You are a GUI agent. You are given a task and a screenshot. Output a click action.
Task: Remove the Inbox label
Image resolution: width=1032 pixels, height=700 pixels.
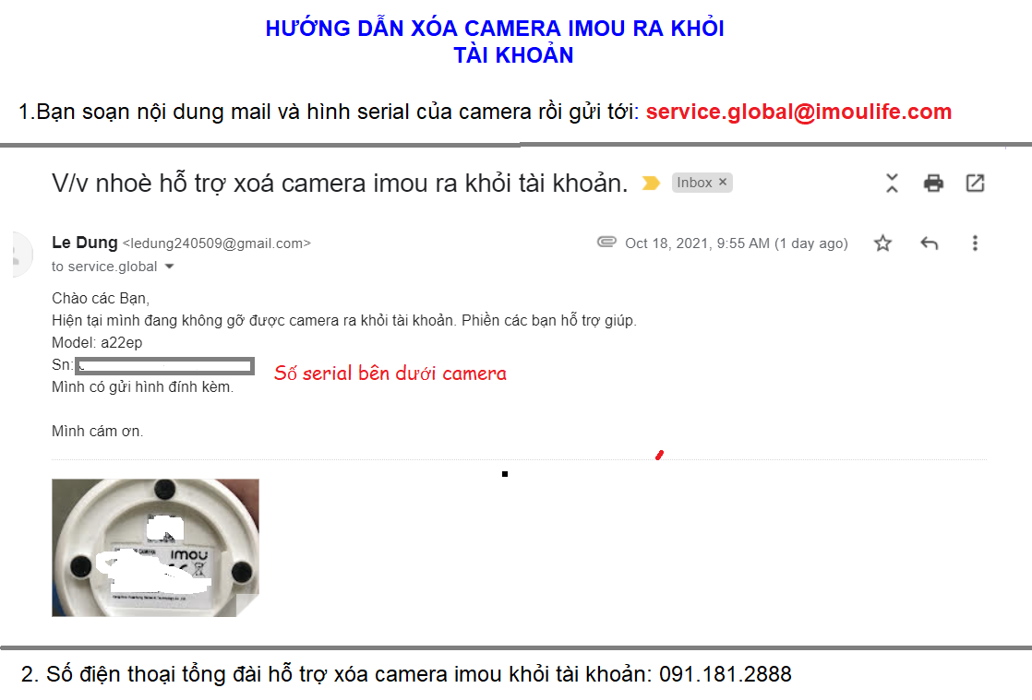[x=723, y=182]
